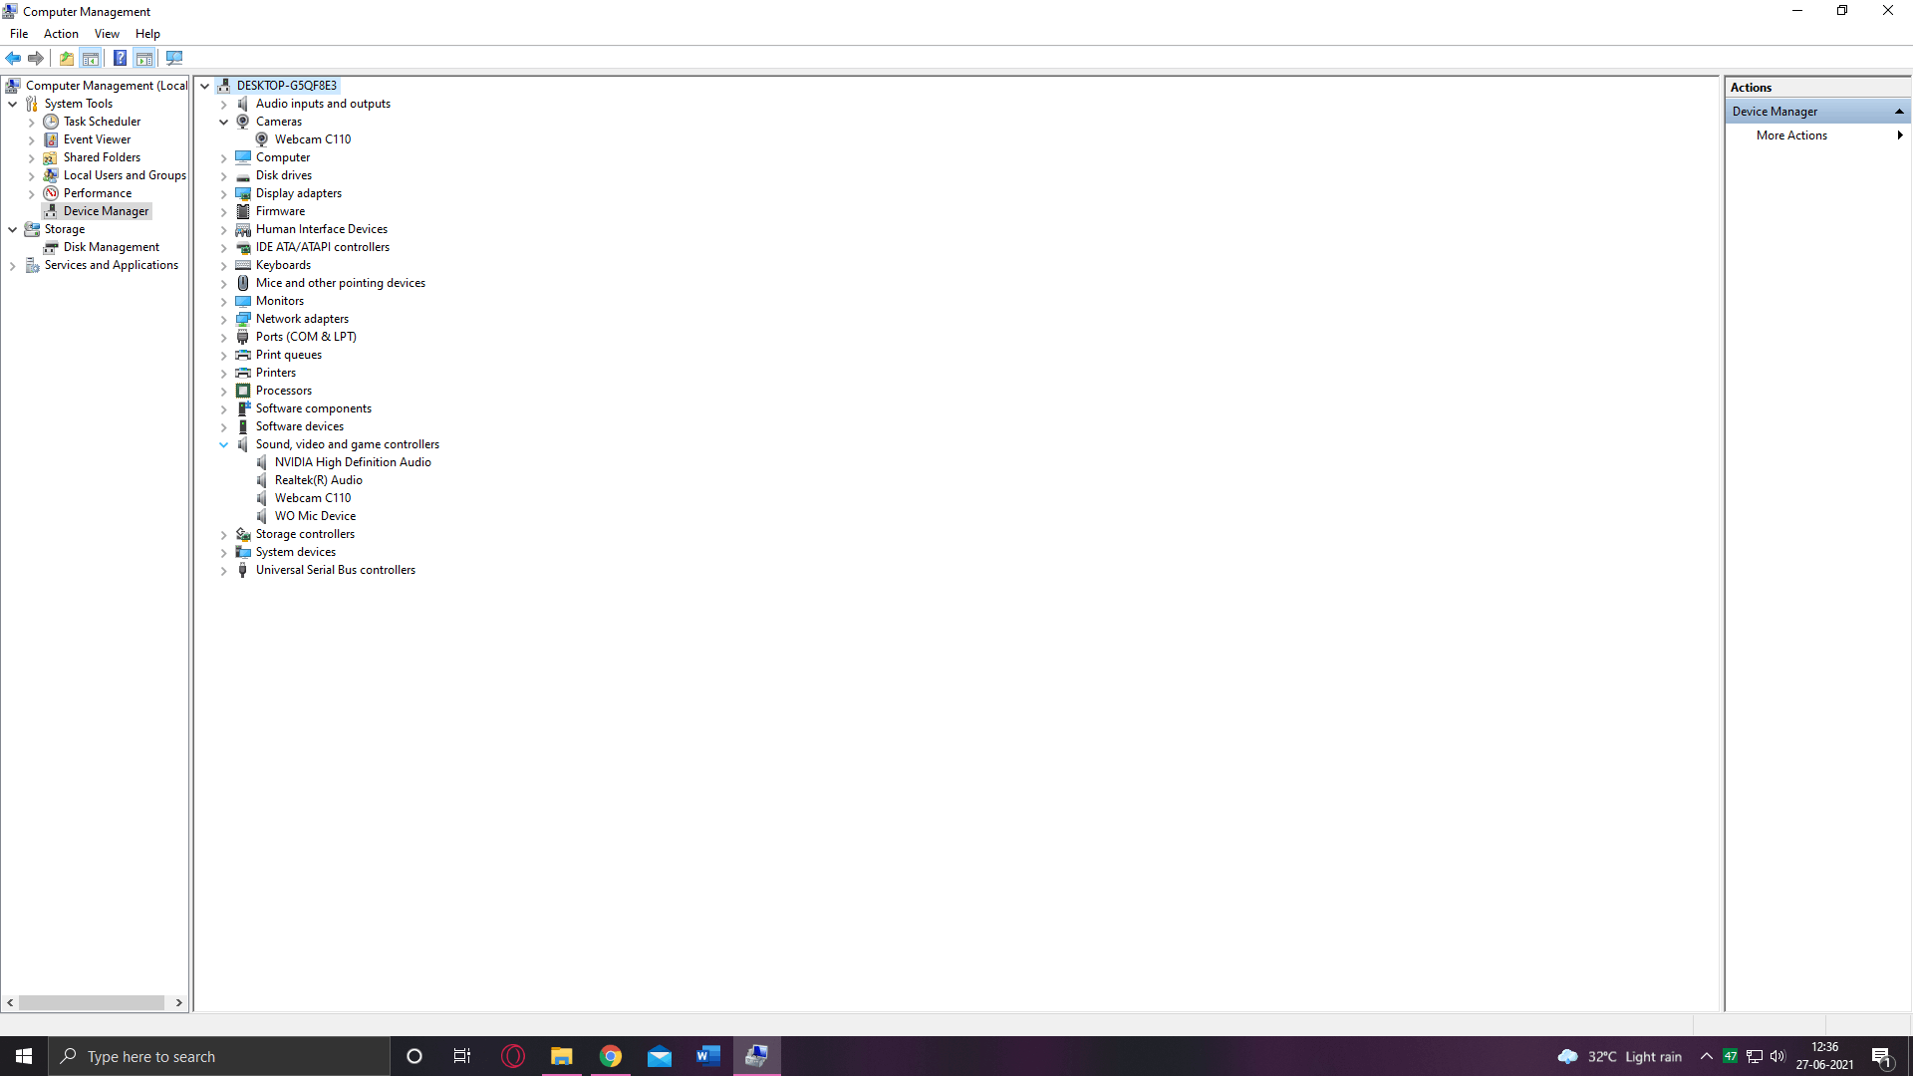Select Device Manager in Actions panel
This screenshot has height=1076, width=1913.
1818,111
